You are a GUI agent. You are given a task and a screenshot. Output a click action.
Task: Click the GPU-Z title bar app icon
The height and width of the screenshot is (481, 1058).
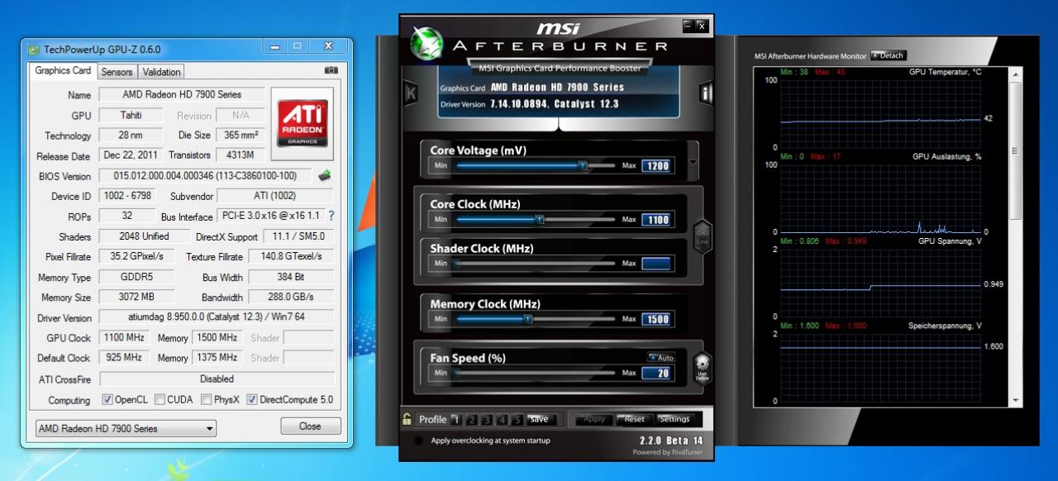pyautogui.click(x=33, y=49)
